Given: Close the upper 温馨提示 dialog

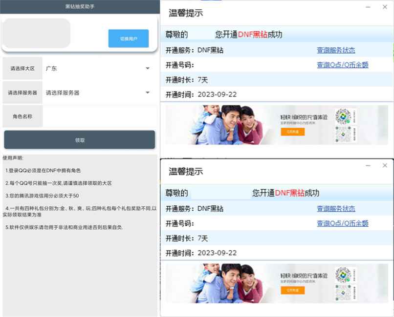Looking at the screenshot, I should click(x=385, y=7).
